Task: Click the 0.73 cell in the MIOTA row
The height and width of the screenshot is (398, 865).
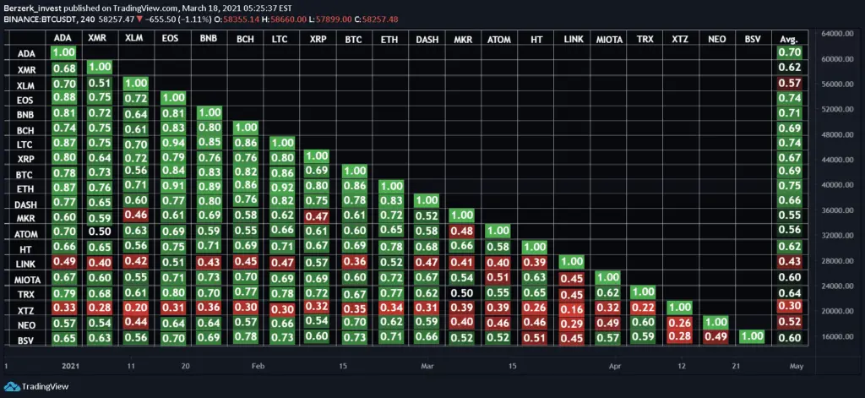Action: click(209, 276)
